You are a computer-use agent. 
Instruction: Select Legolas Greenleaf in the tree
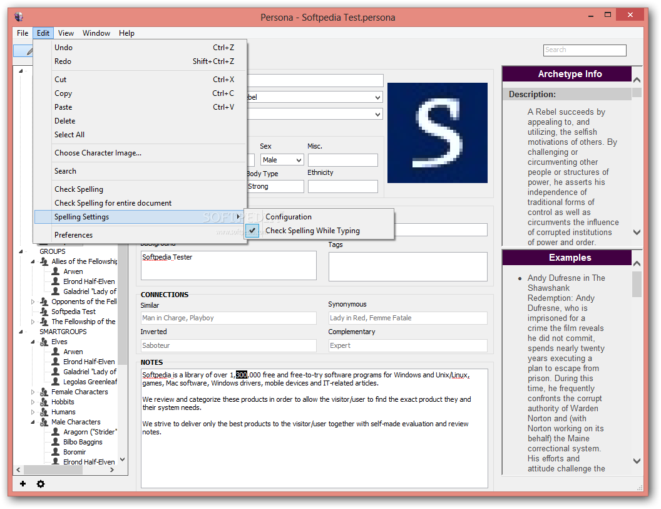pos(90,382)
